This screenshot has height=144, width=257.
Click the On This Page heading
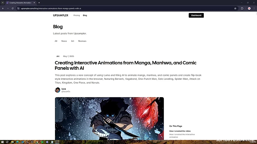point(176,126)
